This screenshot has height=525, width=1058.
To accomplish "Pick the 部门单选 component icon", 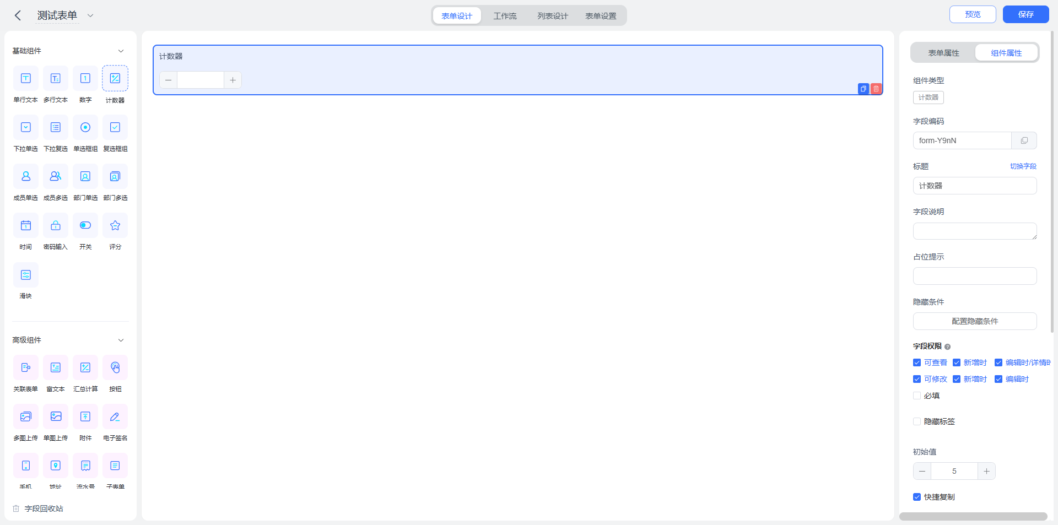I will tap(85, 176).
